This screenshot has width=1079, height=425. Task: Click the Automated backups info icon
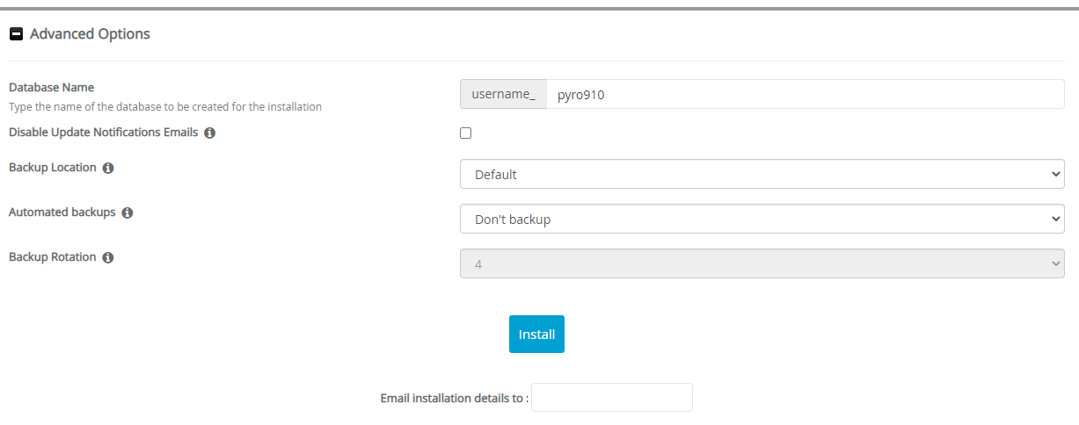128,212
